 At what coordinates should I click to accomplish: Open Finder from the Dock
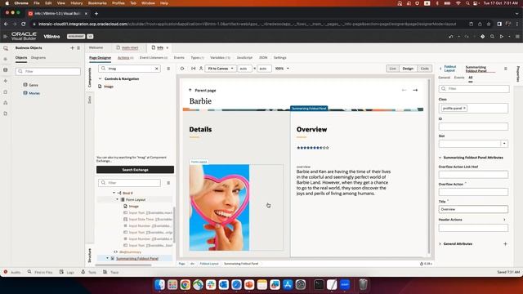point(159,284)
